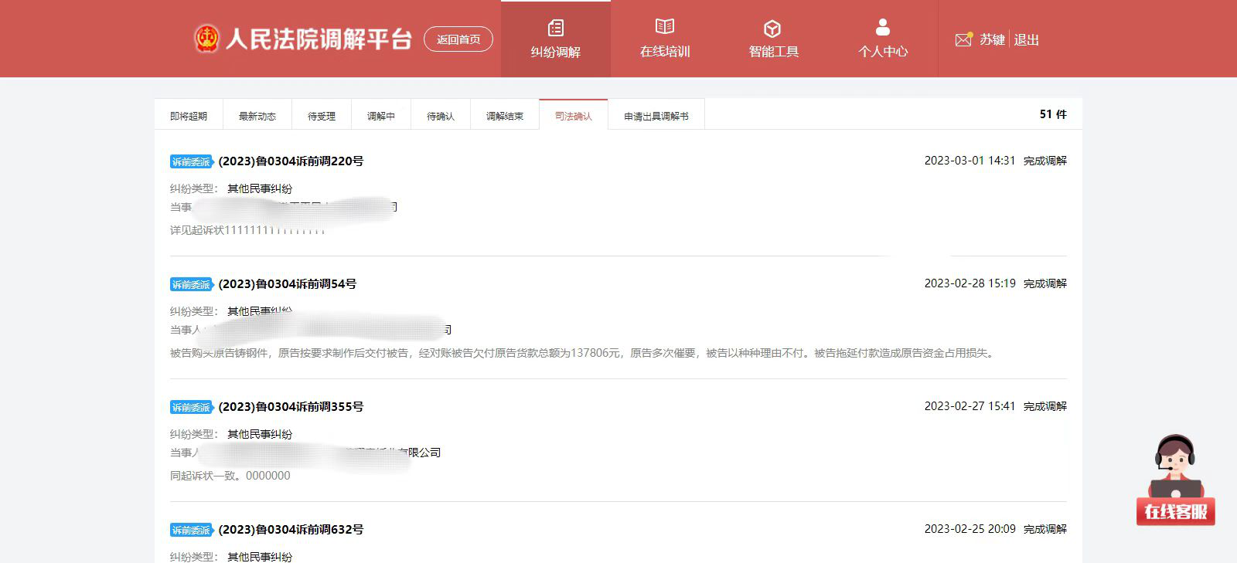Go to the 待确认 tab
The height and width of the screenshot is (563, 1237).
441,116
